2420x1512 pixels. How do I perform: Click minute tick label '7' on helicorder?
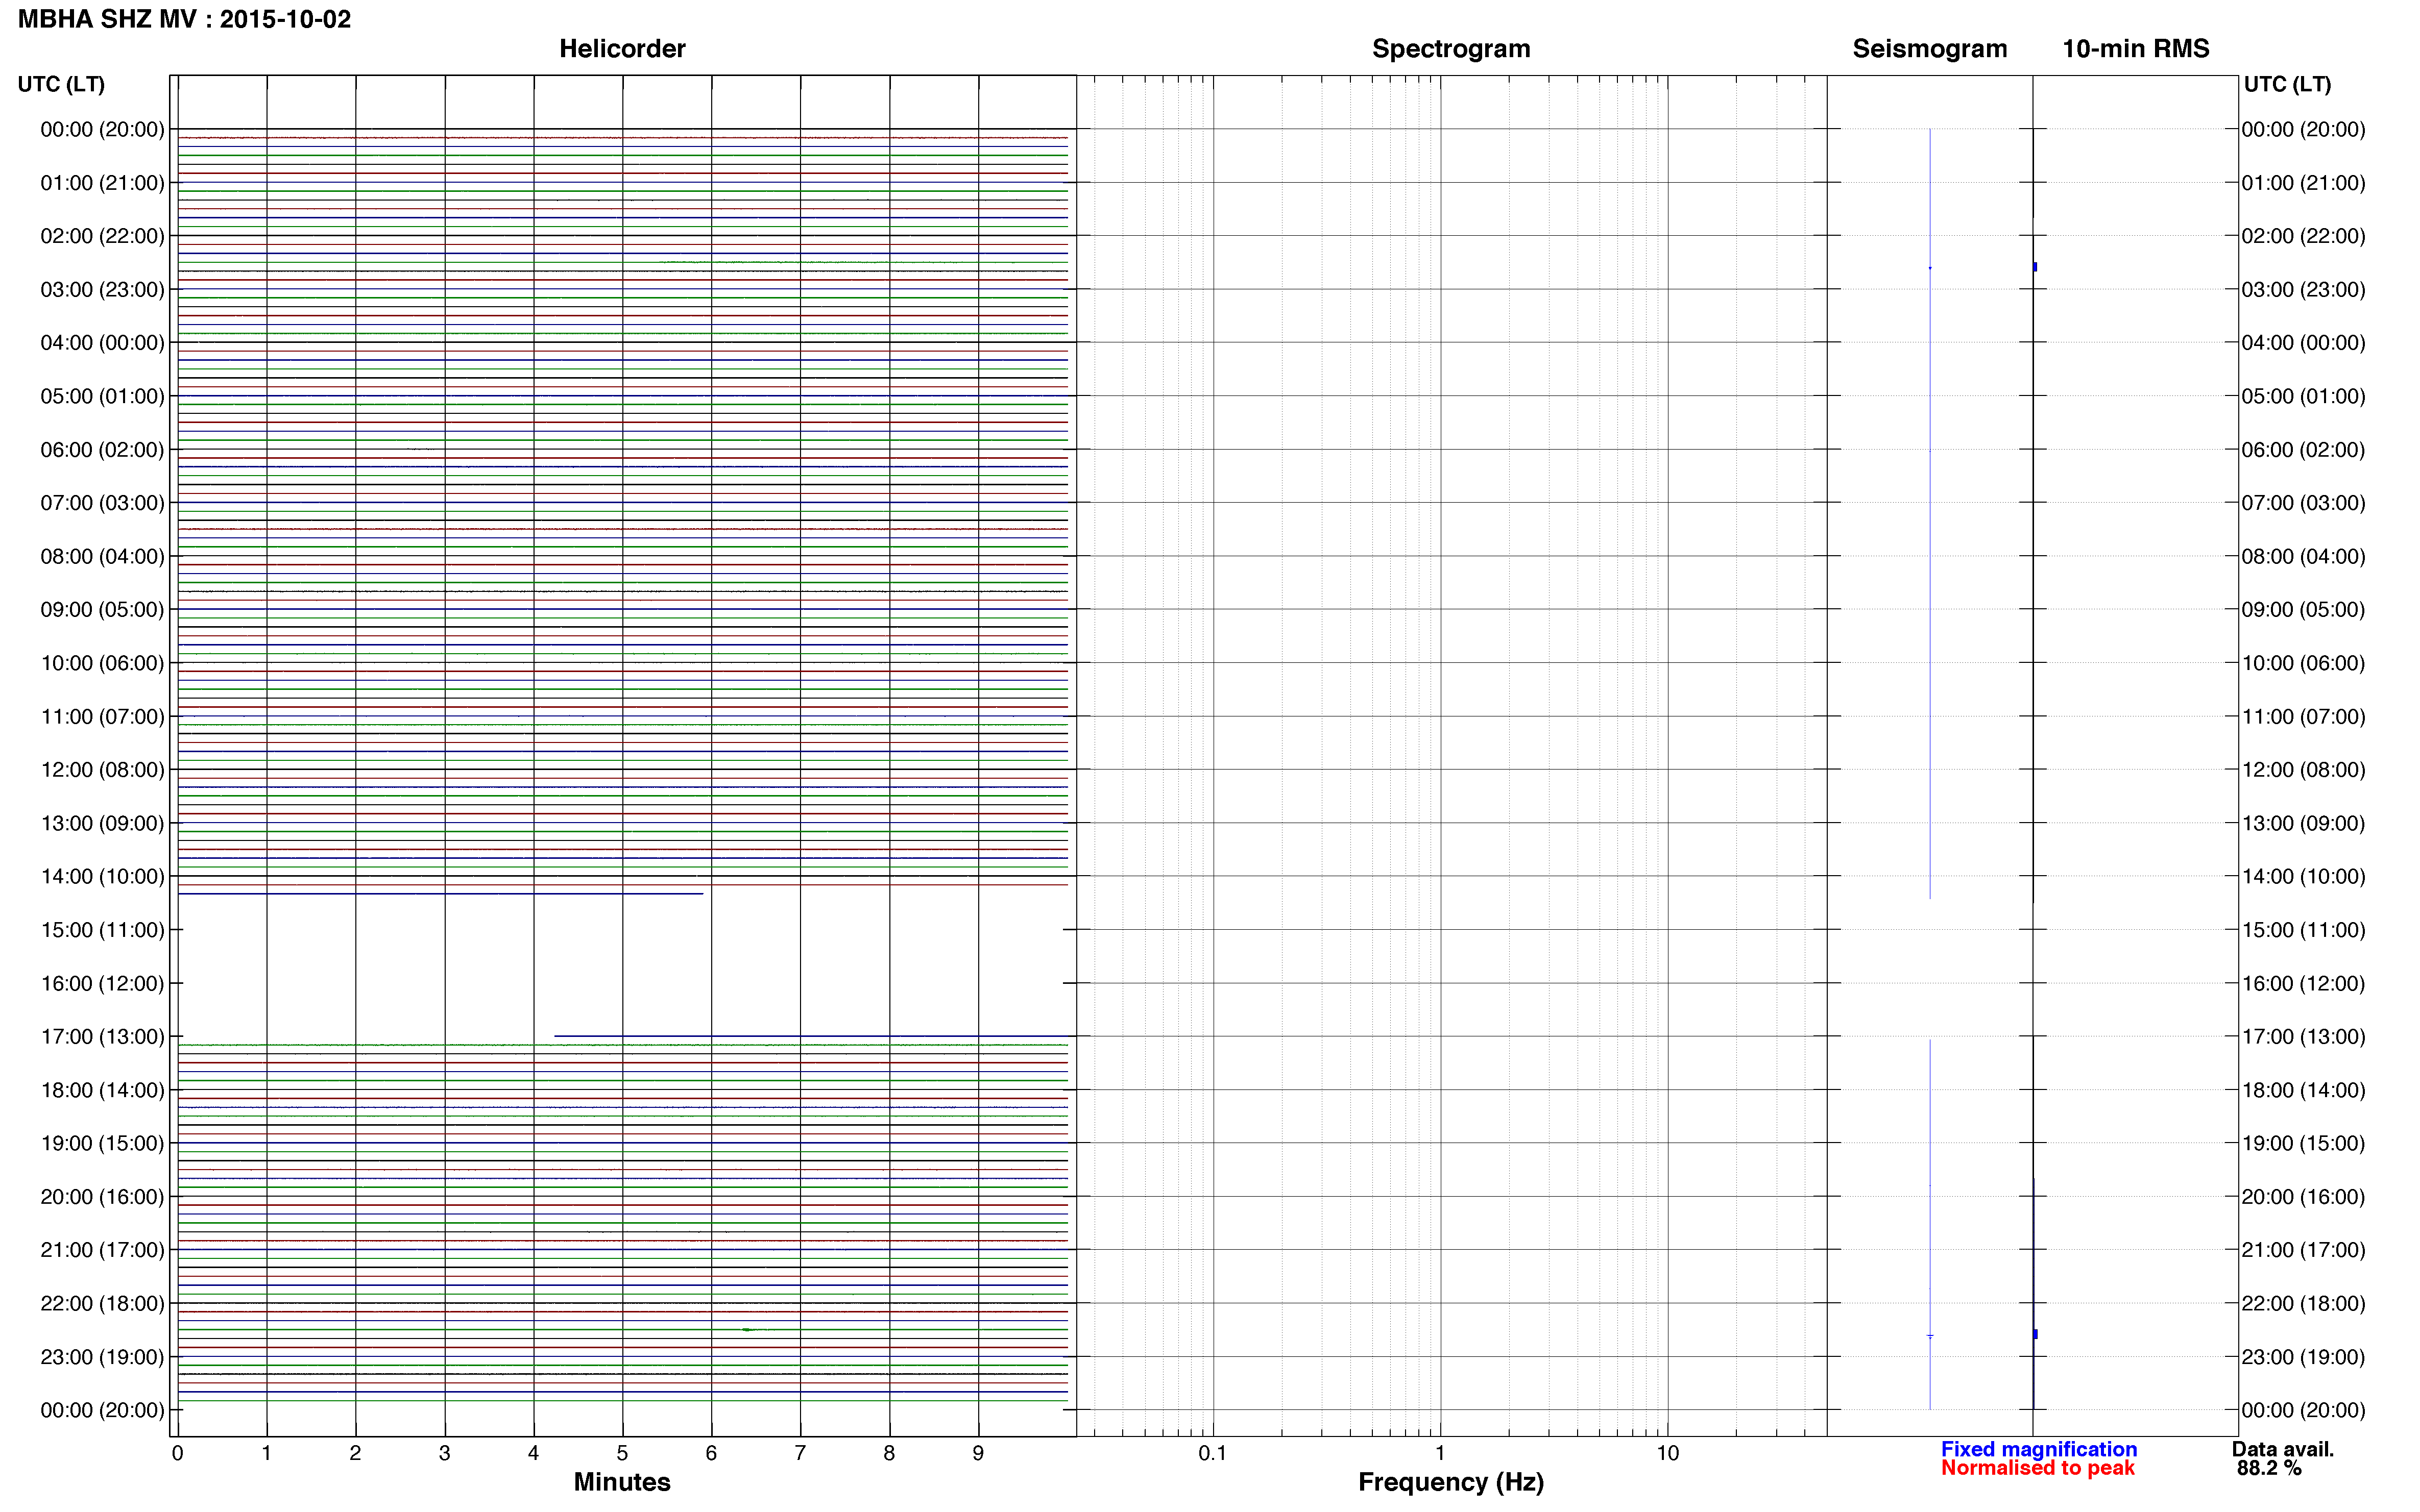pyautogui.click(x=801, y=1454)
